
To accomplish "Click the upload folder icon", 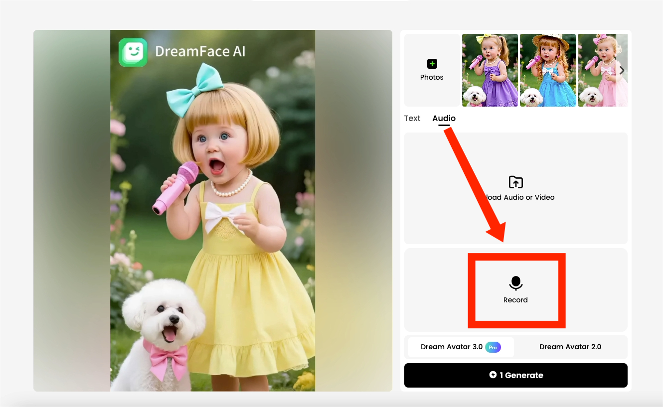I will pyautogui.click(x=515, y=182).
